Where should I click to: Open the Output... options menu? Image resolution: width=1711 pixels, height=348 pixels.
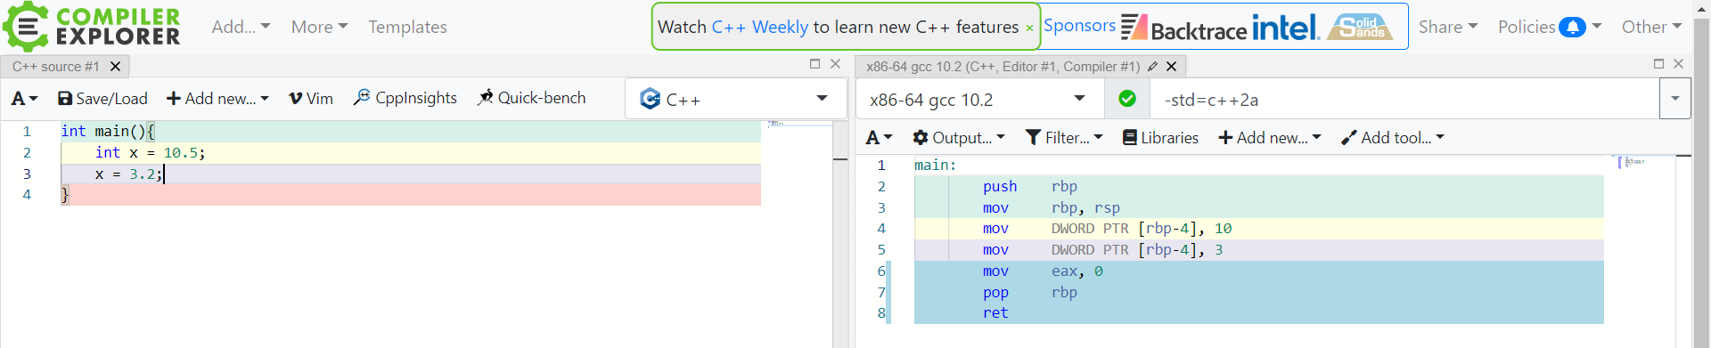[x=959, y=138]
